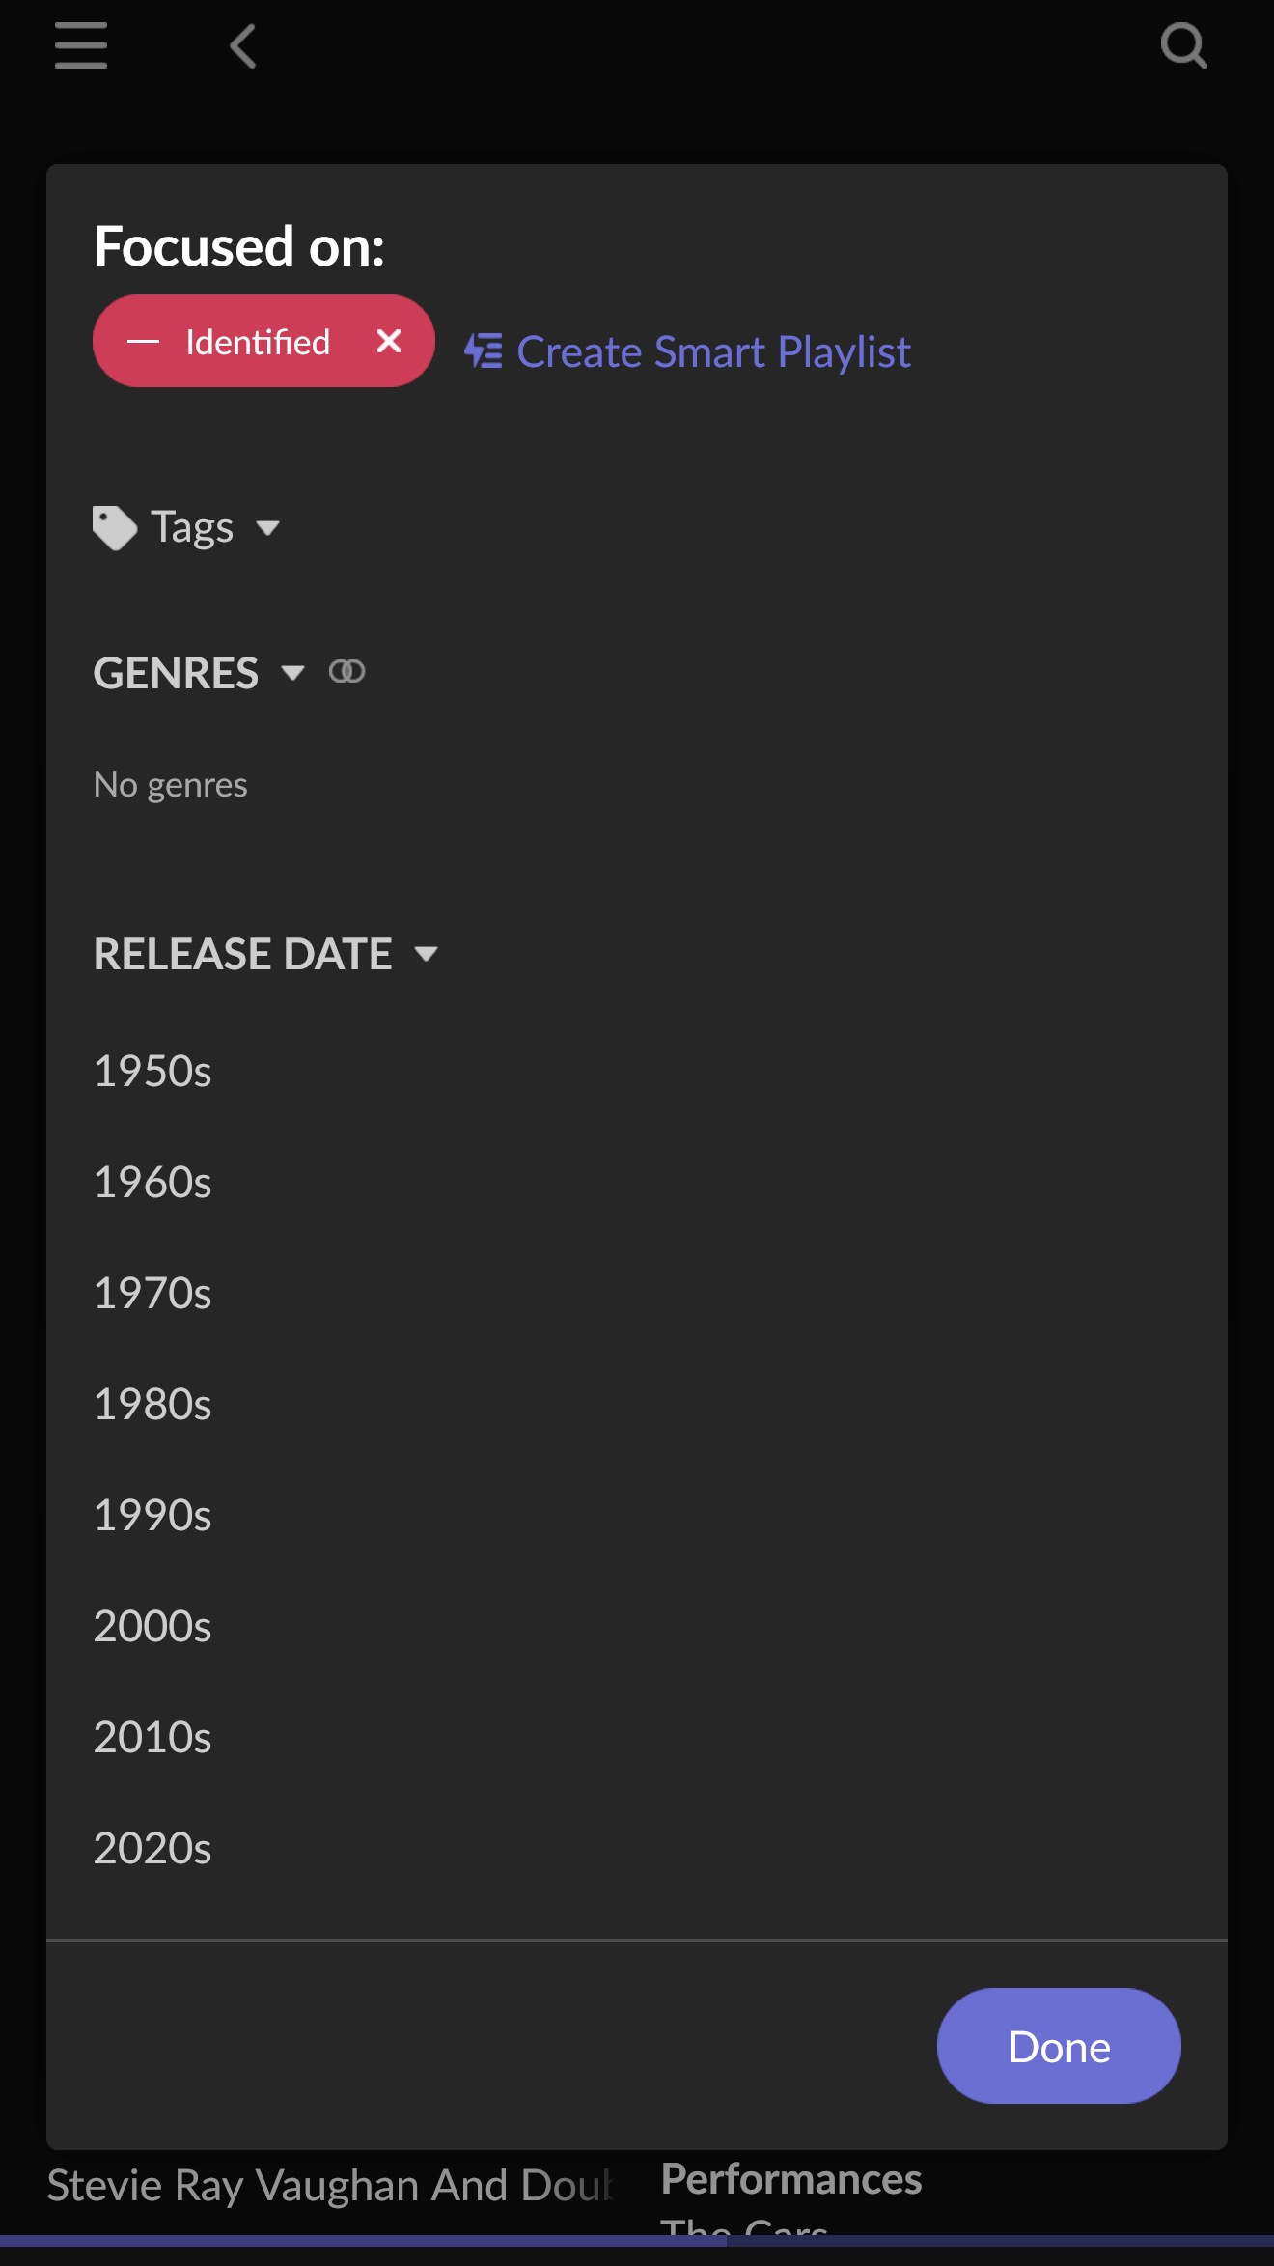Screen dimensions: 1274x2266
Task: Click the Done button
Action: 1059,2046
